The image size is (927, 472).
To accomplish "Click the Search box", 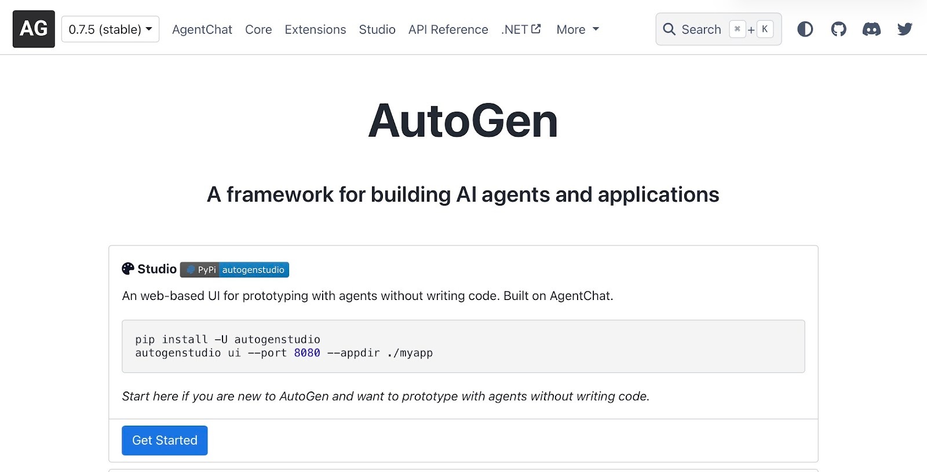I will (x=718, y=29).
